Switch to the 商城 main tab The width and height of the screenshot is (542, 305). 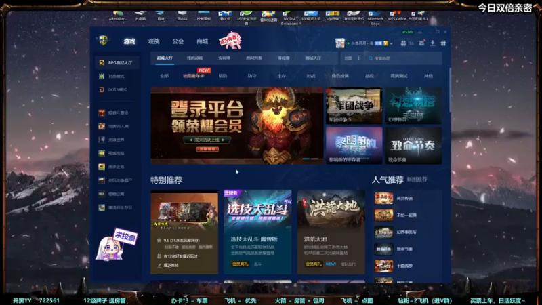[202, 41]
